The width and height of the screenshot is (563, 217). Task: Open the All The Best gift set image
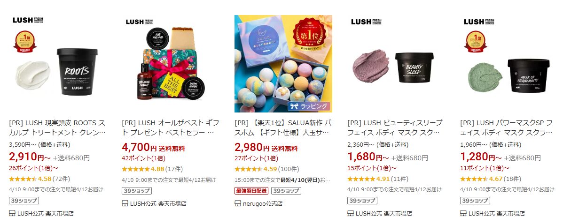tap(171, 64)
